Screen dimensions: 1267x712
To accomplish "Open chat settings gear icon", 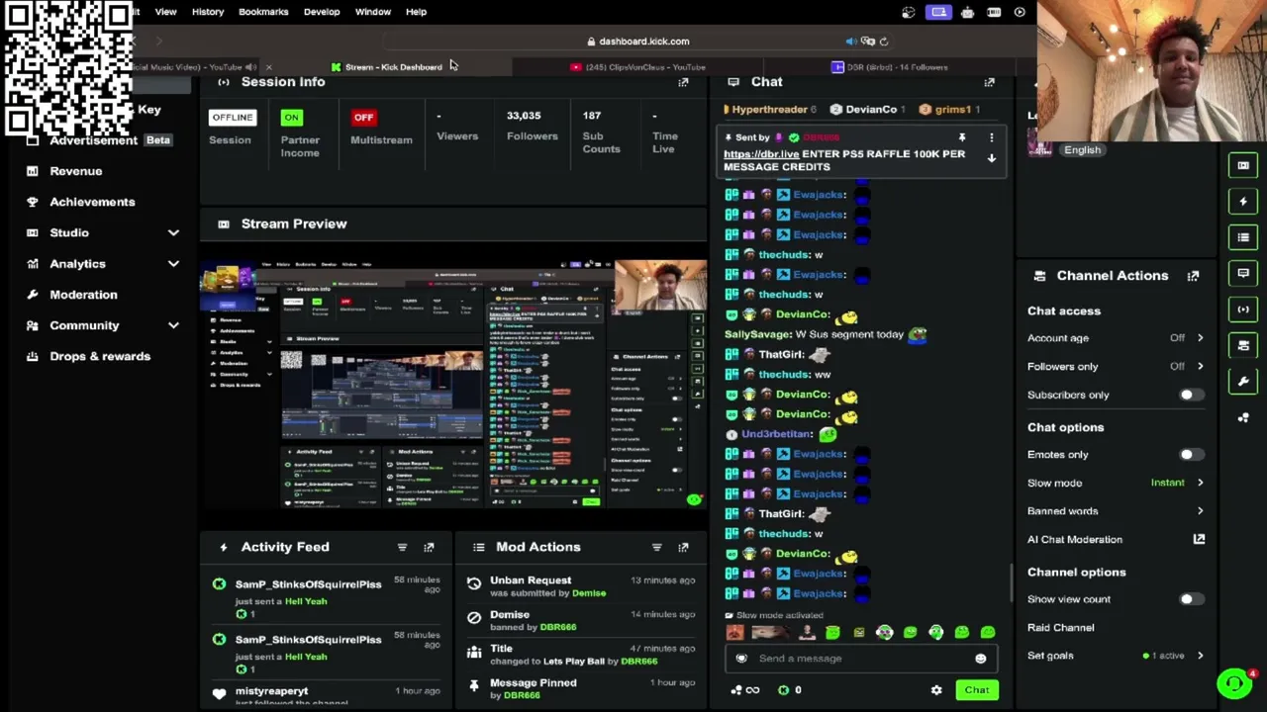I will tap(936, 690).
